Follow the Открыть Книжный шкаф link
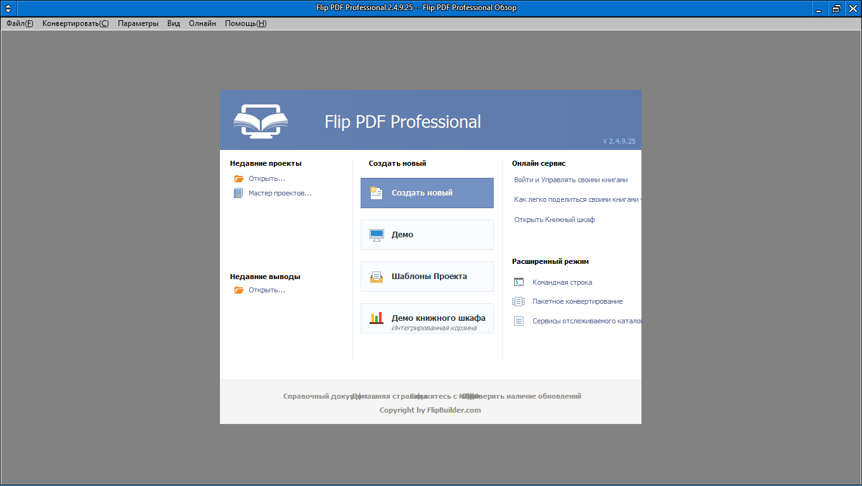 coord(554,220)
